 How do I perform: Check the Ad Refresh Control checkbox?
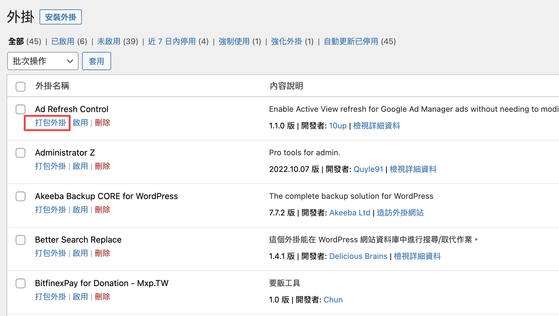point(21,109)
